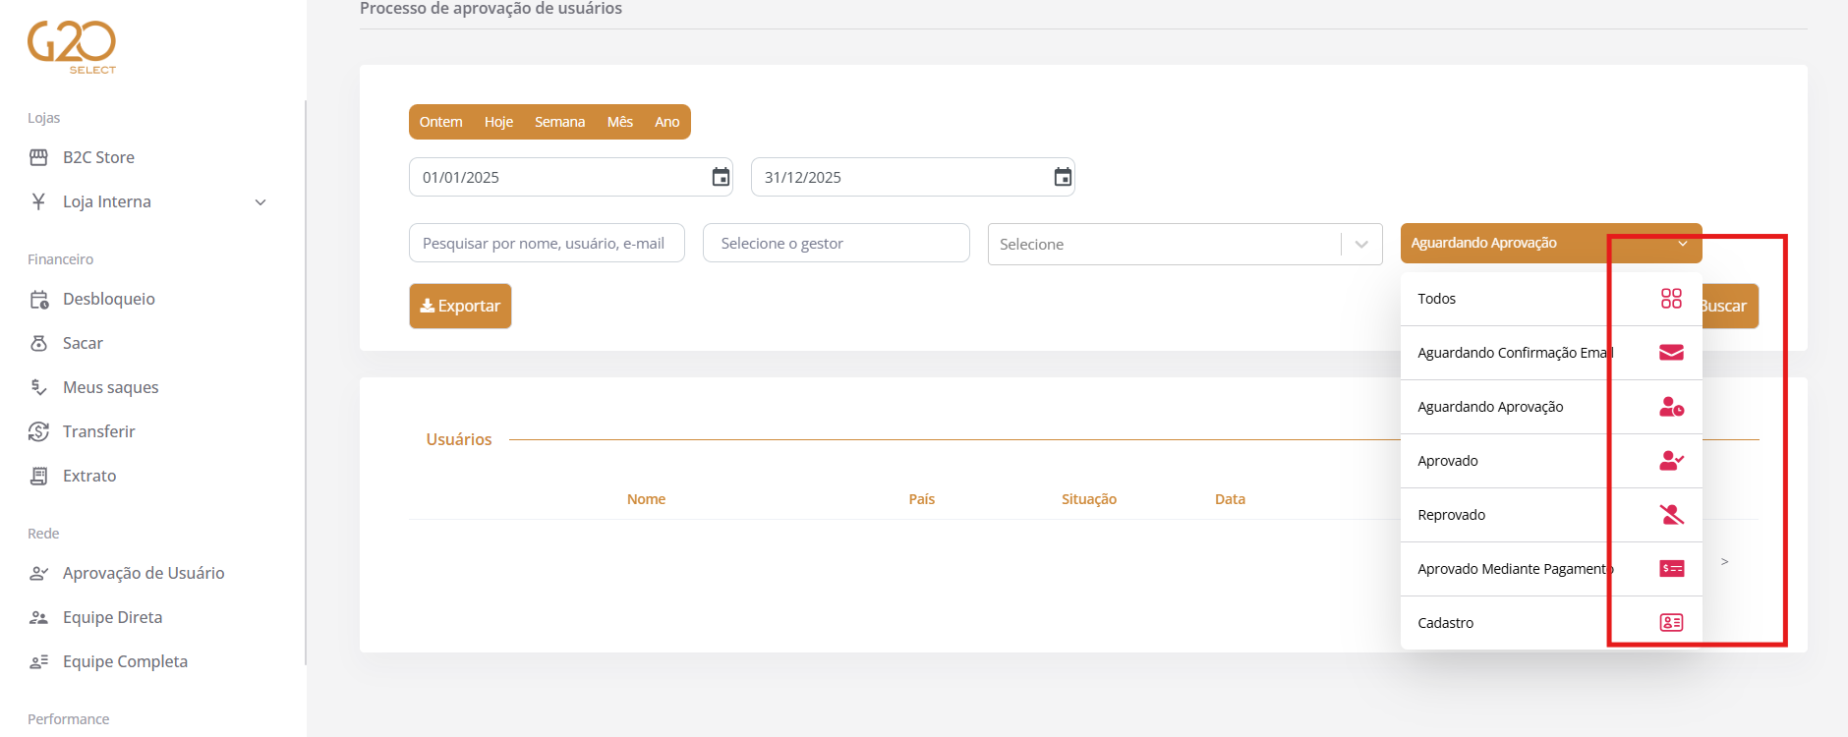Filter by the Semana period tab
The image size is (1848, 737).
click(559, 122)
